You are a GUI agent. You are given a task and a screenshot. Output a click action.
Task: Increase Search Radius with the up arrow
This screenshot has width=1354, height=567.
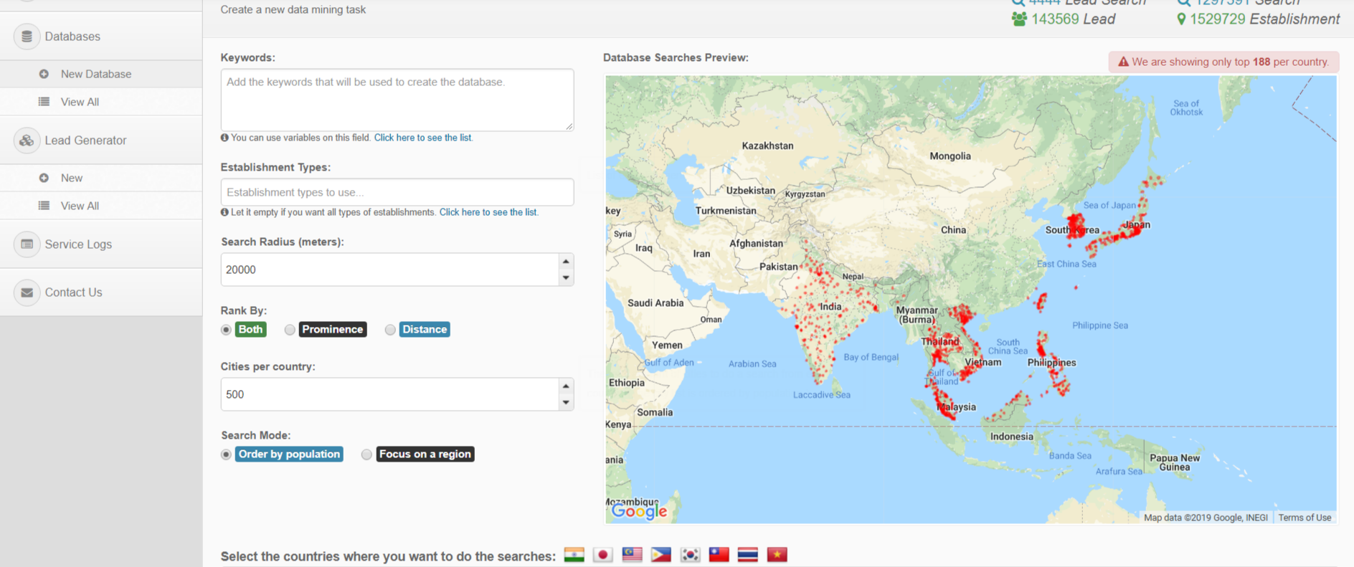pos(566,262)
